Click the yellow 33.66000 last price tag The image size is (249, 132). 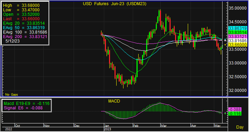pyautogui.click(x=238, y=45)
